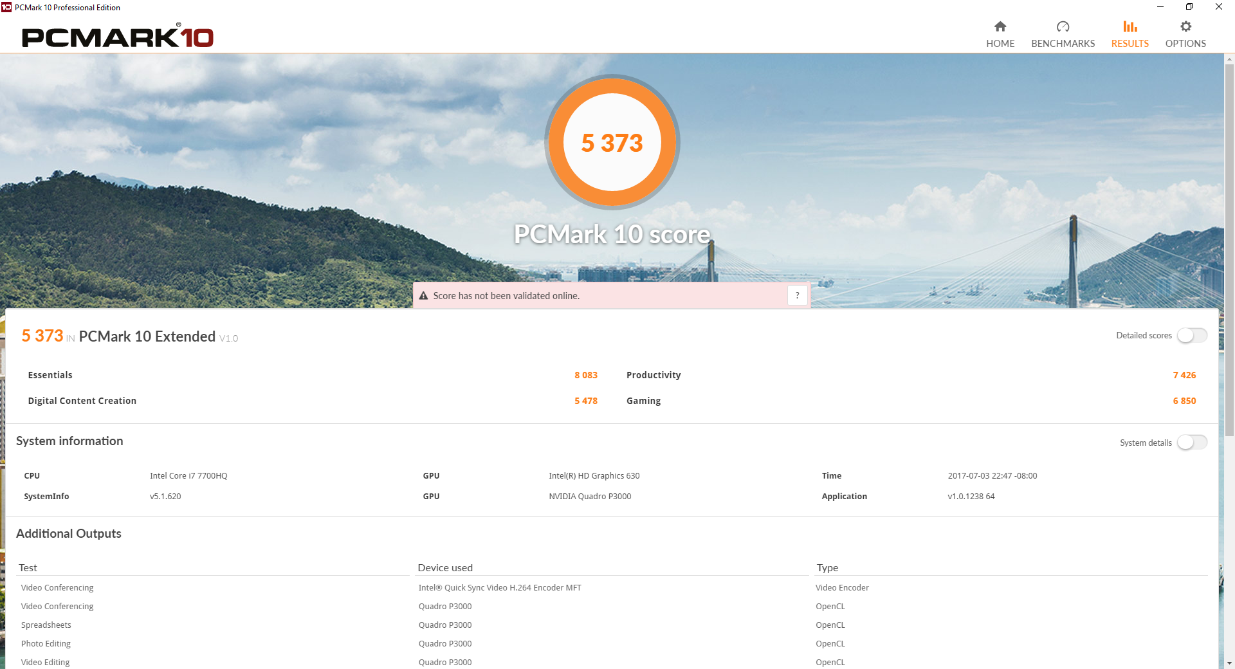Image resolution: width=1235 pixels, height=669 pixels.
Task: Enable the System details toggle
Action: coord(1192,443)
